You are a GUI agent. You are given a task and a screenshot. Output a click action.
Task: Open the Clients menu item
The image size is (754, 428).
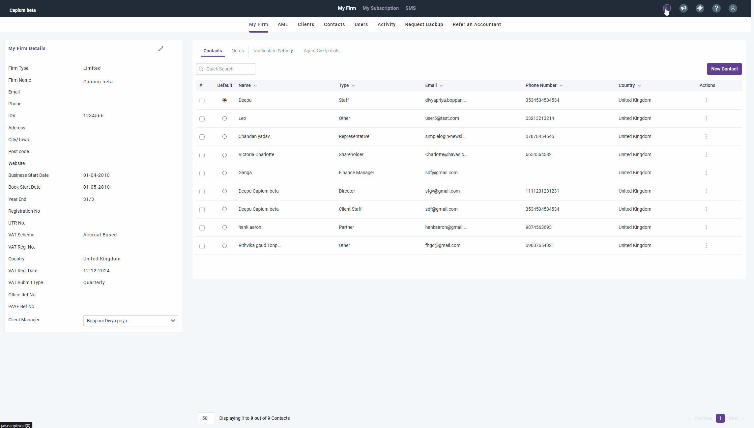pos(306,24)
